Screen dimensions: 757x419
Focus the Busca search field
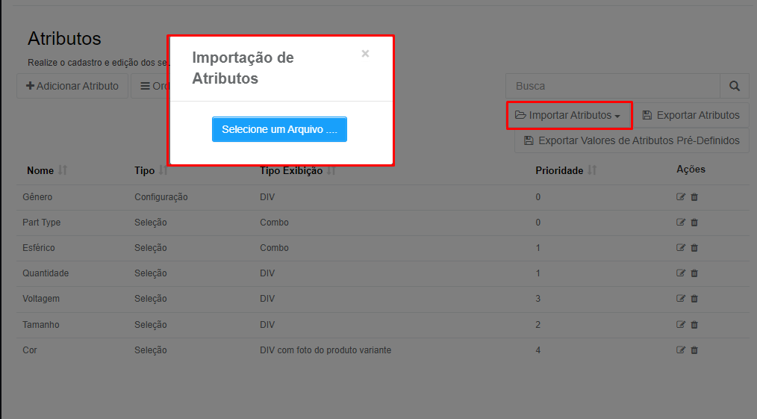click(x=613, y=86)
